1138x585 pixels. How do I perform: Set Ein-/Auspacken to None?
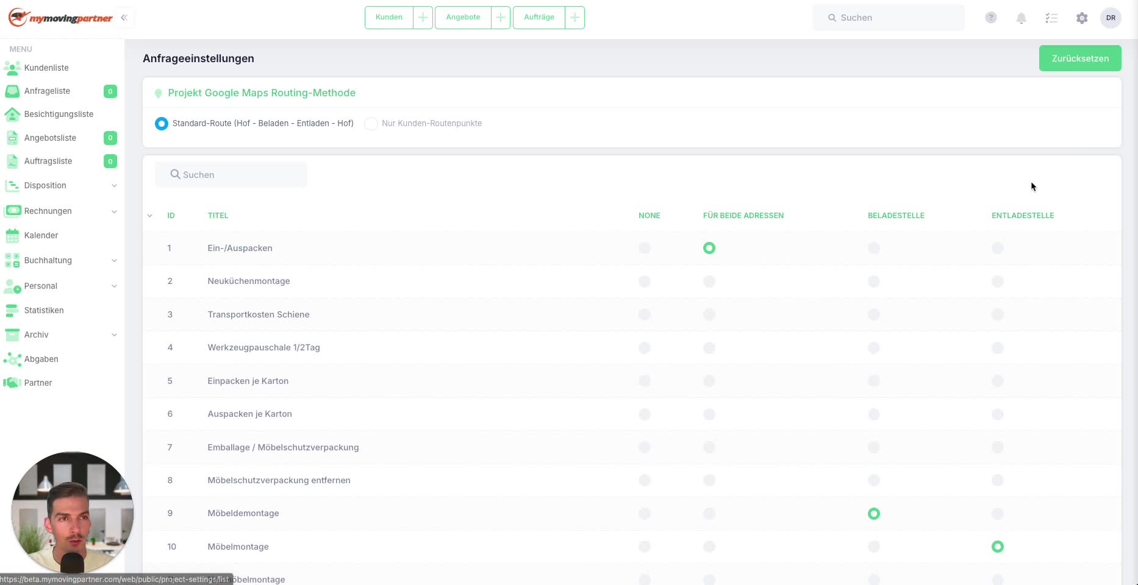645,248
